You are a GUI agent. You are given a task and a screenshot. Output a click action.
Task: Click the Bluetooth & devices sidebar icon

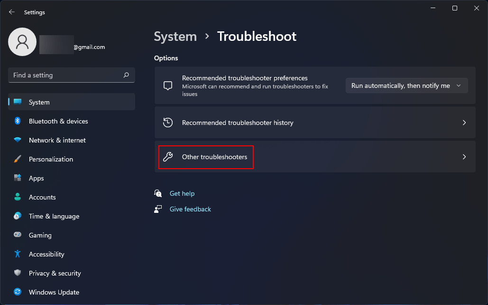(x=18, y=121)
